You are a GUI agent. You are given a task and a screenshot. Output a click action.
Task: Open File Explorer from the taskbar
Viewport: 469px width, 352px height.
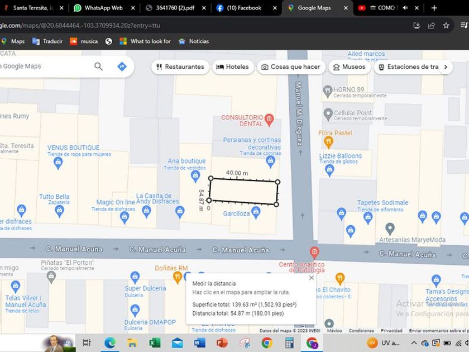click(132, 343)
